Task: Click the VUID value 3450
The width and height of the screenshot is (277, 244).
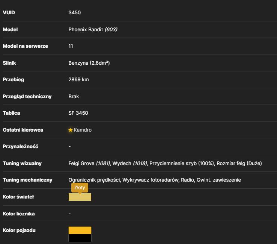Action: [75, 12]
